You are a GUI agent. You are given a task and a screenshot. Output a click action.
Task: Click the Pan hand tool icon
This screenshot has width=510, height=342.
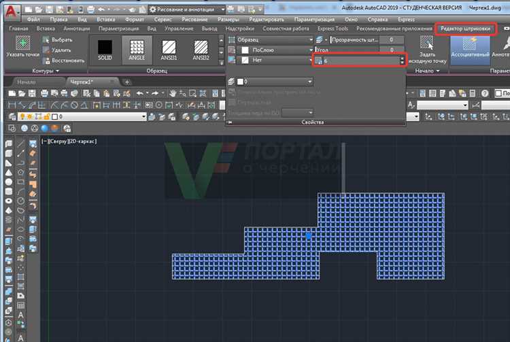click(x=173, y=94)
